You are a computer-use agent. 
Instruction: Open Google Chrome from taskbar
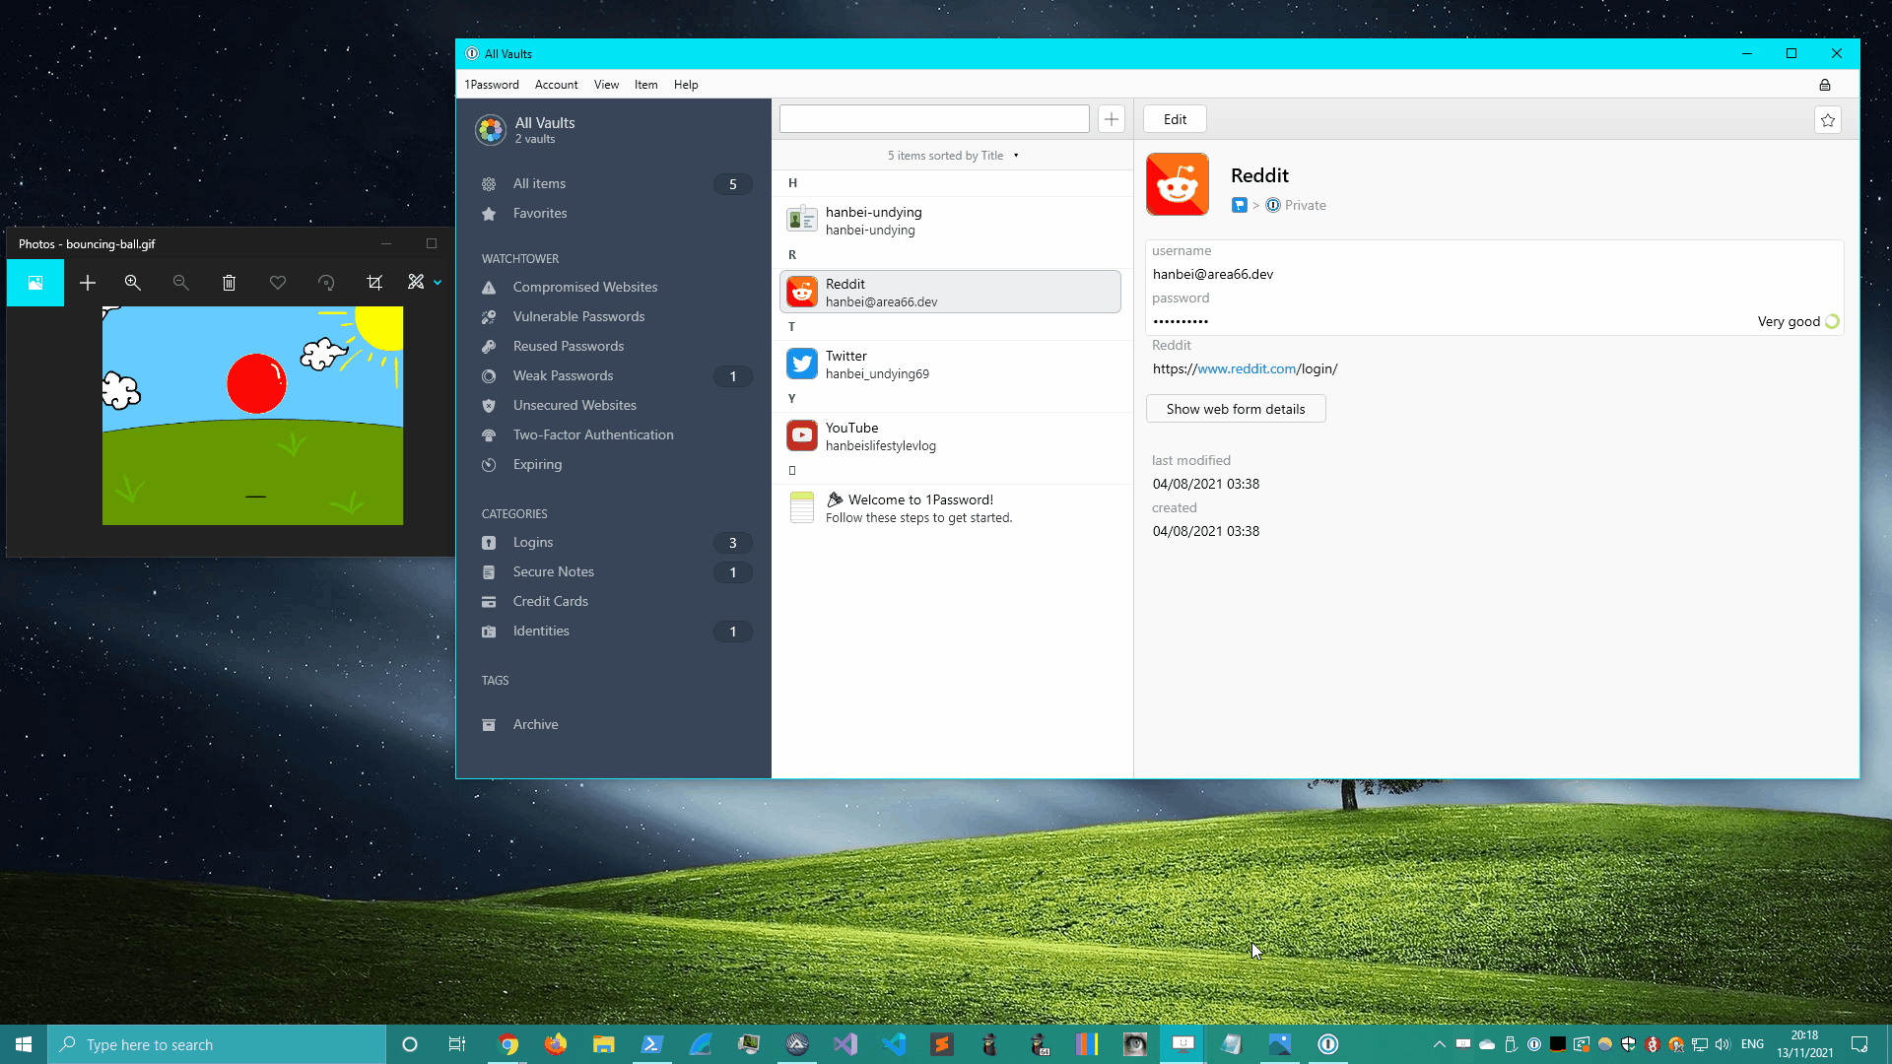[508, 1044]
